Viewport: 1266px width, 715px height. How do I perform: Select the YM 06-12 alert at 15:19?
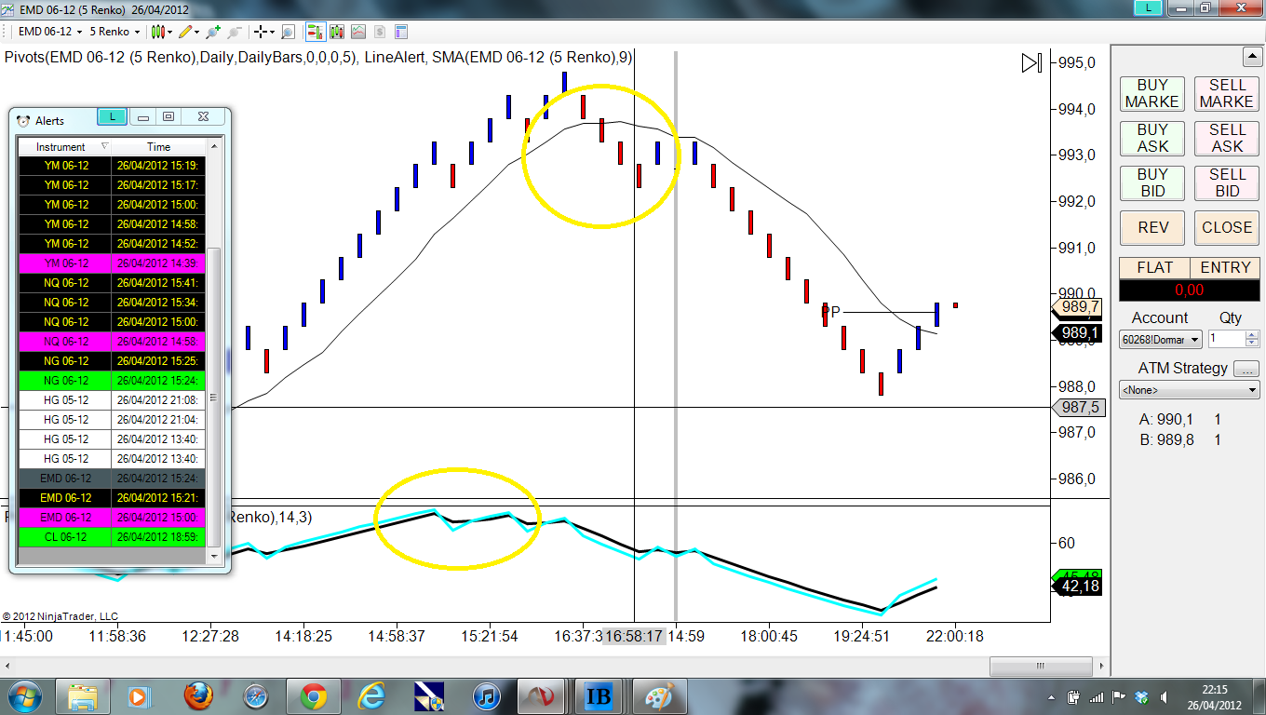(x=112, y=165)
